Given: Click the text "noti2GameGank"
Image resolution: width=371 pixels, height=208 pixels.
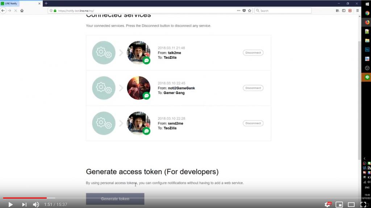Looking at the screenshot, I should (182, 88).
